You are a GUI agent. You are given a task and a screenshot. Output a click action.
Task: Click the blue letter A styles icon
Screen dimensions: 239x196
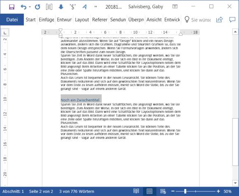(84, 7)
